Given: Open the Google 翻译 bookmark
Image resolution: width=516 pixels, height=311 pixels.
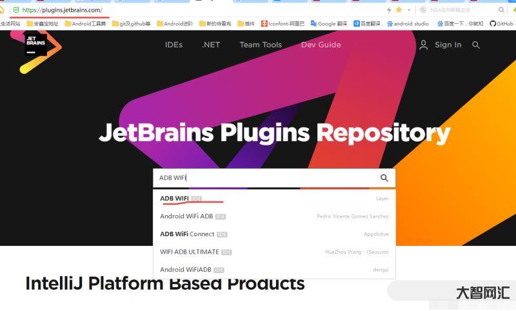Looking at the screenshot, I should 332,24.
